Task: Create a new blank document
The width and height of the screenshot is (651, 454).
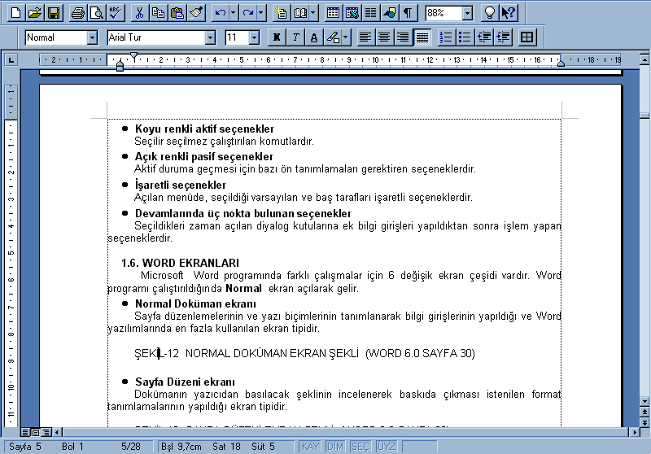Action: [x=15, y=13]
